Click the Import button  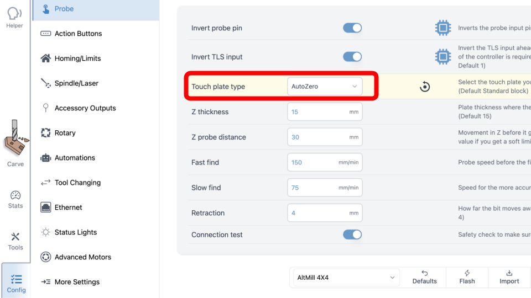[509, 278]
